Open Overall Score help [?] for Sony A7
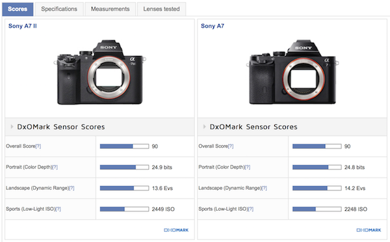The width and height of the screenshot is (390, 242). [x=231, y=146]
